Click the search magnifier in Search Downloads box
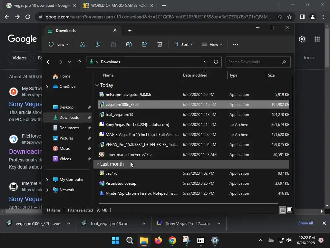Image resolution: width=330 pixels, height=248 pixels. [284, 62]
